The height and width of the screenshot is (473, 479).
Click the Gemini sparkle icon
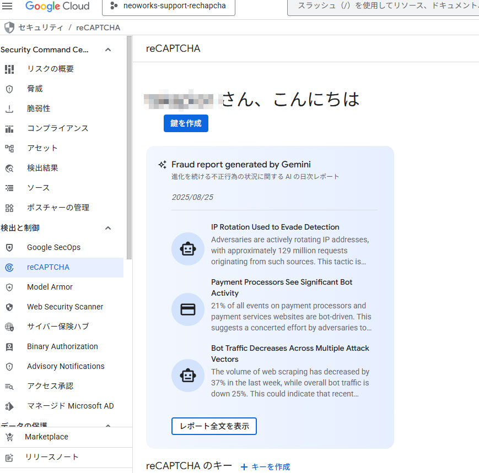pos(162,165)
